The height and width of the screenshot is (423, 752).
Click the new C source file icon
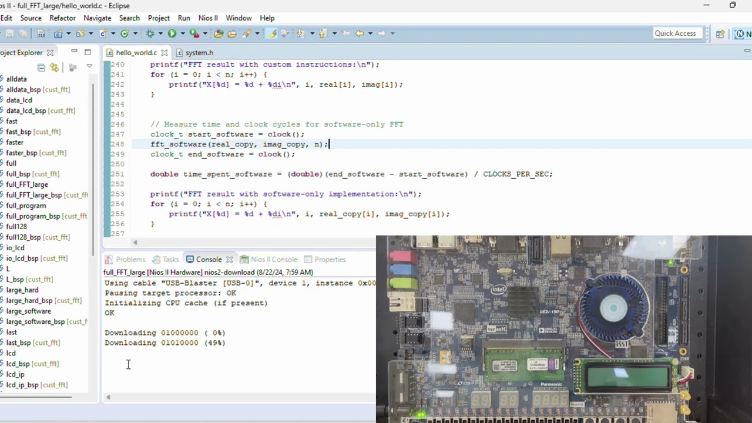(103, 33)
